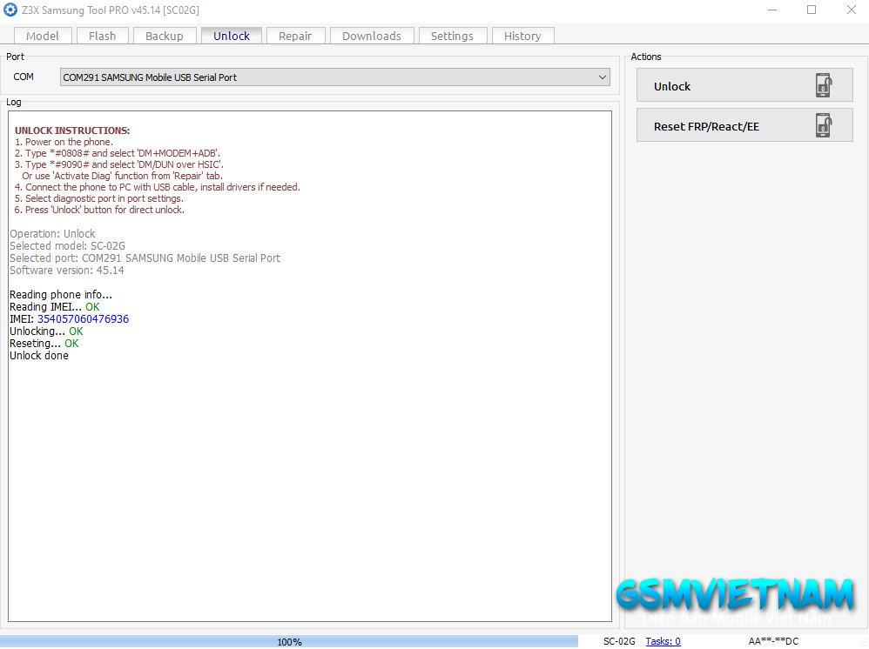
Task: Click the phone icon on Reset FRP button
Action: [x=824, y=125]
